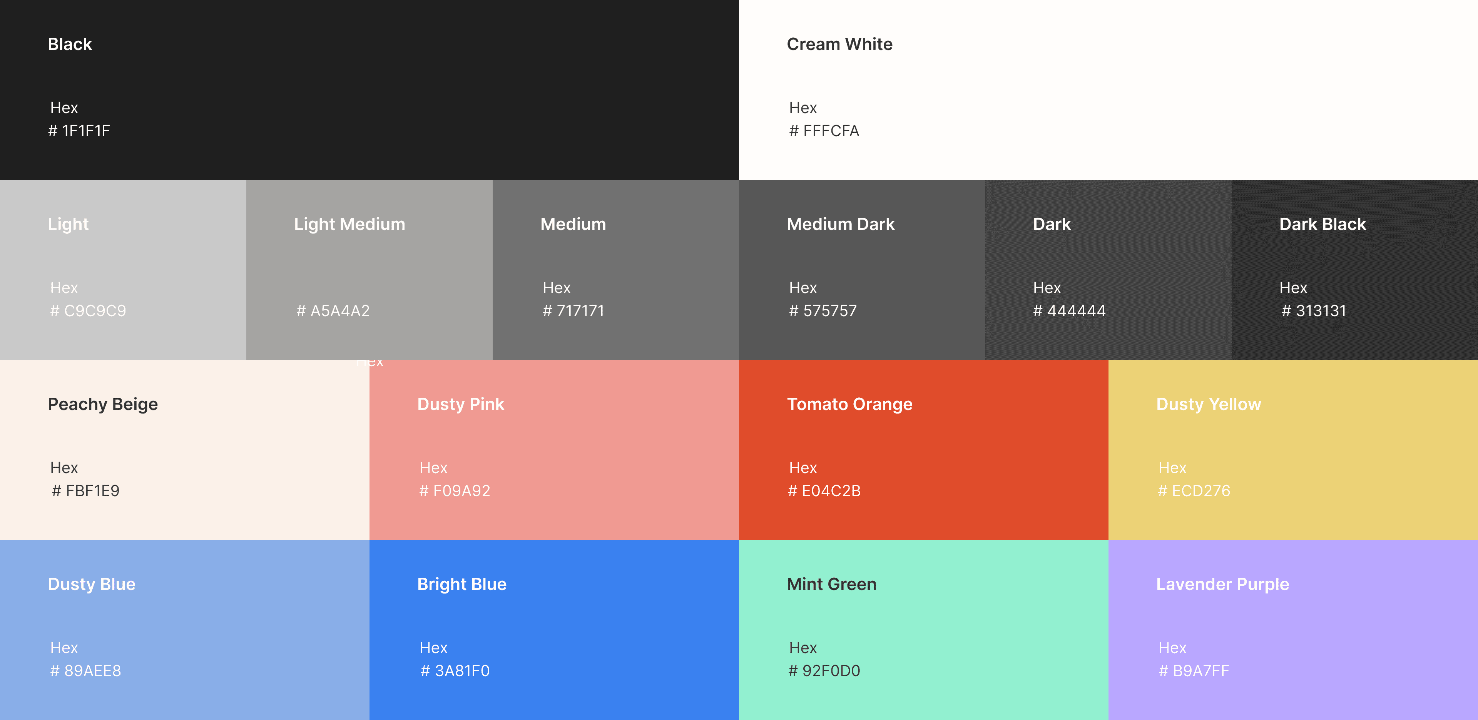1478x720 pixels.
Task: Select the Light Medium gray swatch
Action: tap(369, 270)
